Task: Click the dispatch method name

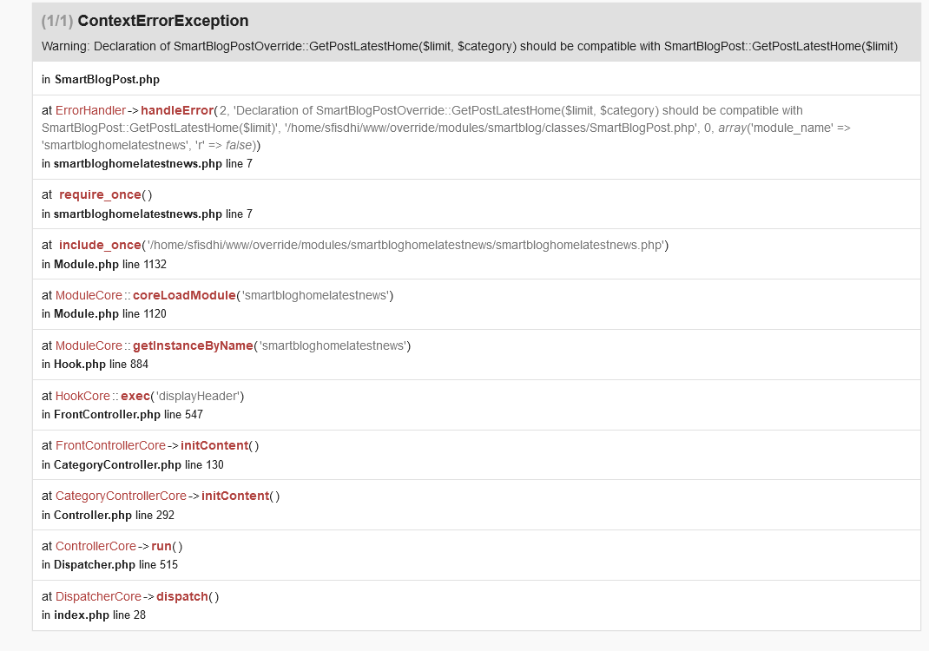Action: [182, 596]
